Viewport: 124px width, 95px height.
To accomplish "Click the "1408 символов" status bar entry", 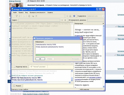I will [x=84, y=89].
